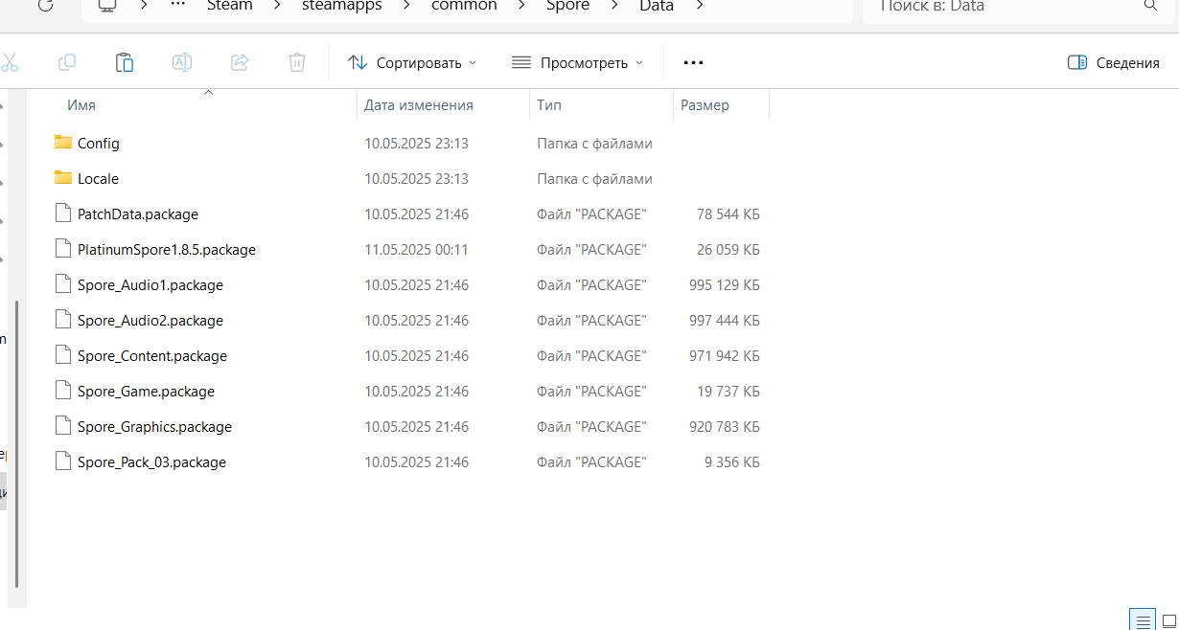Expand the chevron after common in breadcrumb
The width and height of the screenshot is (1179, 630).
pyautogui.click(x=522, y=6)
